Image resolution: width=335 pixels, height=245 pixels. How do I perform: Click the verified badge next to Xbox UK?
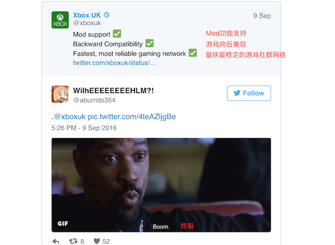[x=107, y=15]
